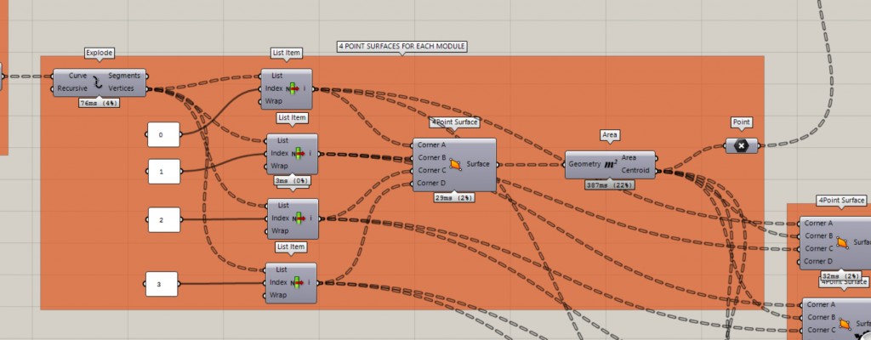Click the 4Point Surface icon above 29ms label
The height and width of the screenshot is (340, 871).
coord(456,164)
